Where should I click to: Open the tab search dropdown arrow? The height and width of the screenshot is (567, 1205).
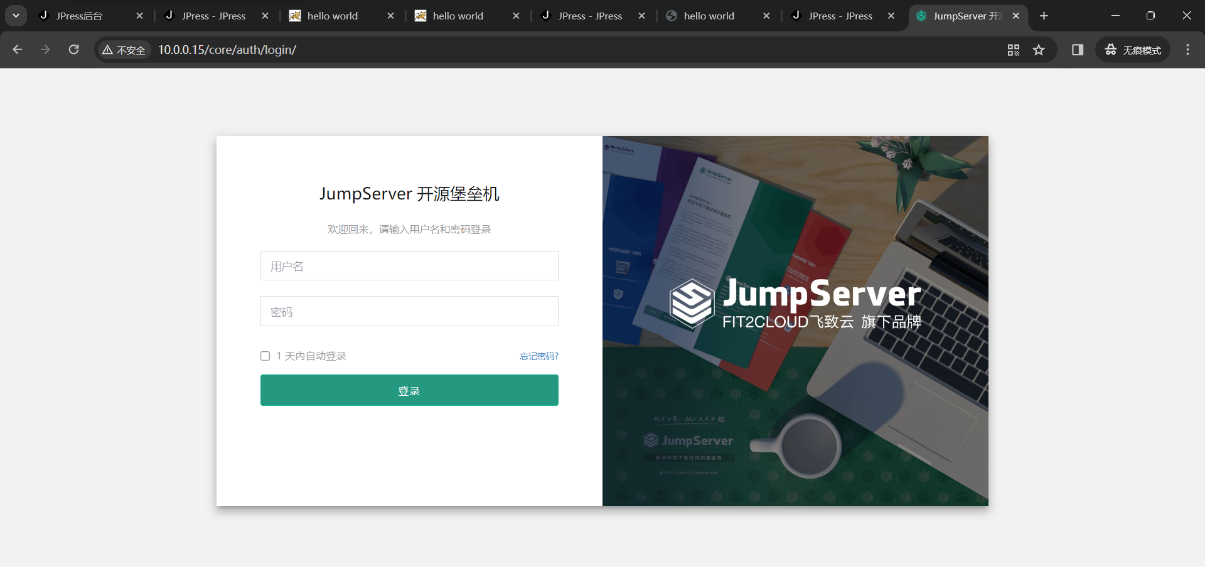pos(16,16)
